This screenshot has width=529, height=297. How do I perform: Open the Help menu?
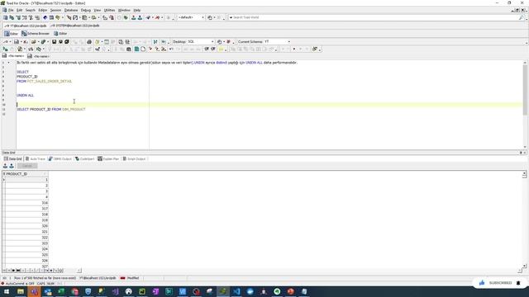point(136,10)
